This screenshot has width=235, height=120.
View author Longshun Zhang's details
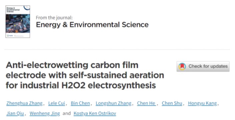(x=113, y=103)
